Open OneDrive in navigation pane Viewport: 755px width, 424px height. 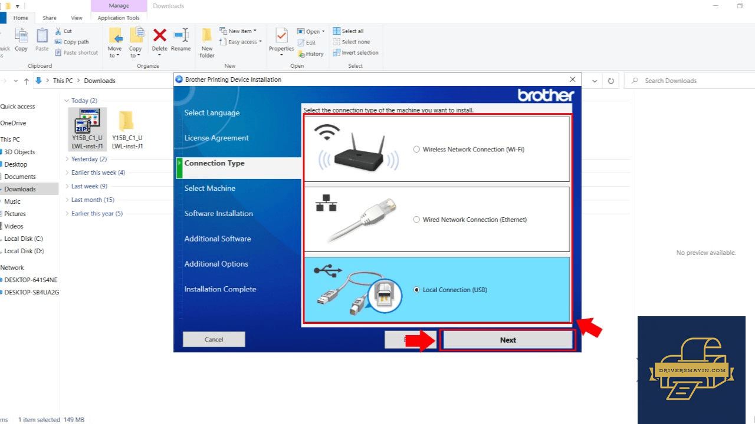click(13, 123)
